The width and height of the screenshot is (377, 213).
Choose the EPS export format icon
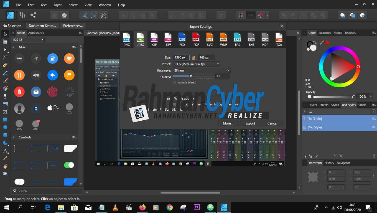point(238,39)
